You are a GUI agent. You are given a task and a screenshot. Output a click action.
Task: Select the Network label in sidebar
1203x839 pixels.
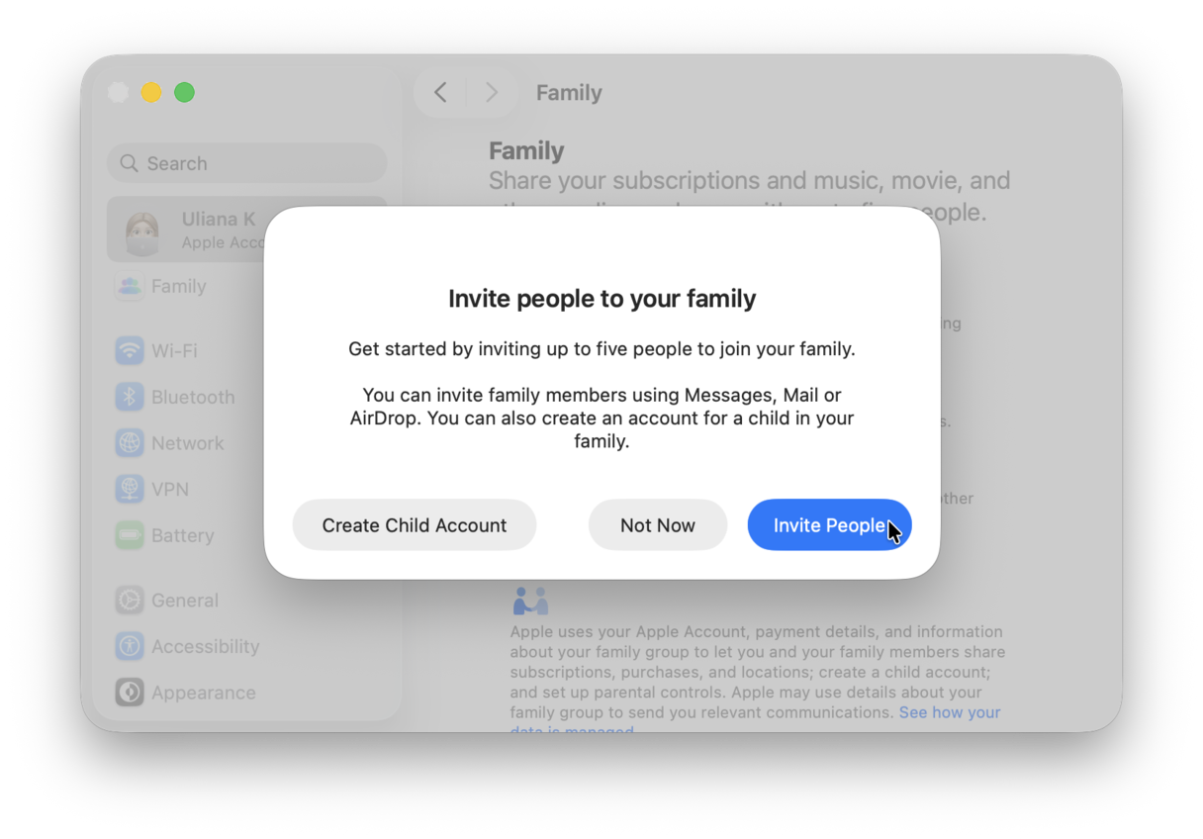(188, 443)
